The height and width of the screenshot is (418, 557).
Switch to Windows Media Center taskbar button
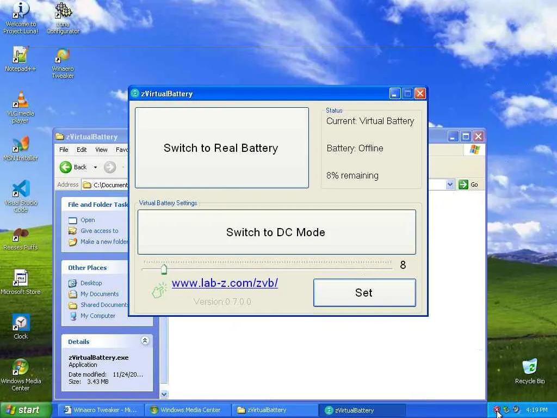point(188,410)
